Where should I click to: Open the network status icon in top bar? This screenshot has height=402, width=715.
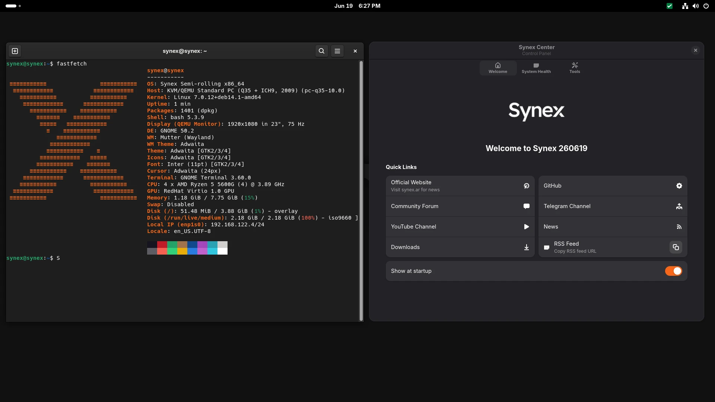(x=685, y=6)
